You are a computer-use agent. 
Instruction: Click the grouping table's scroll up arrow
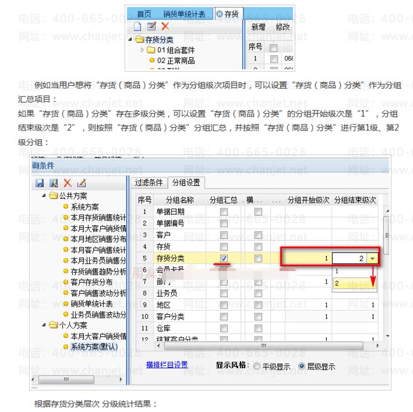coord(387,211)
